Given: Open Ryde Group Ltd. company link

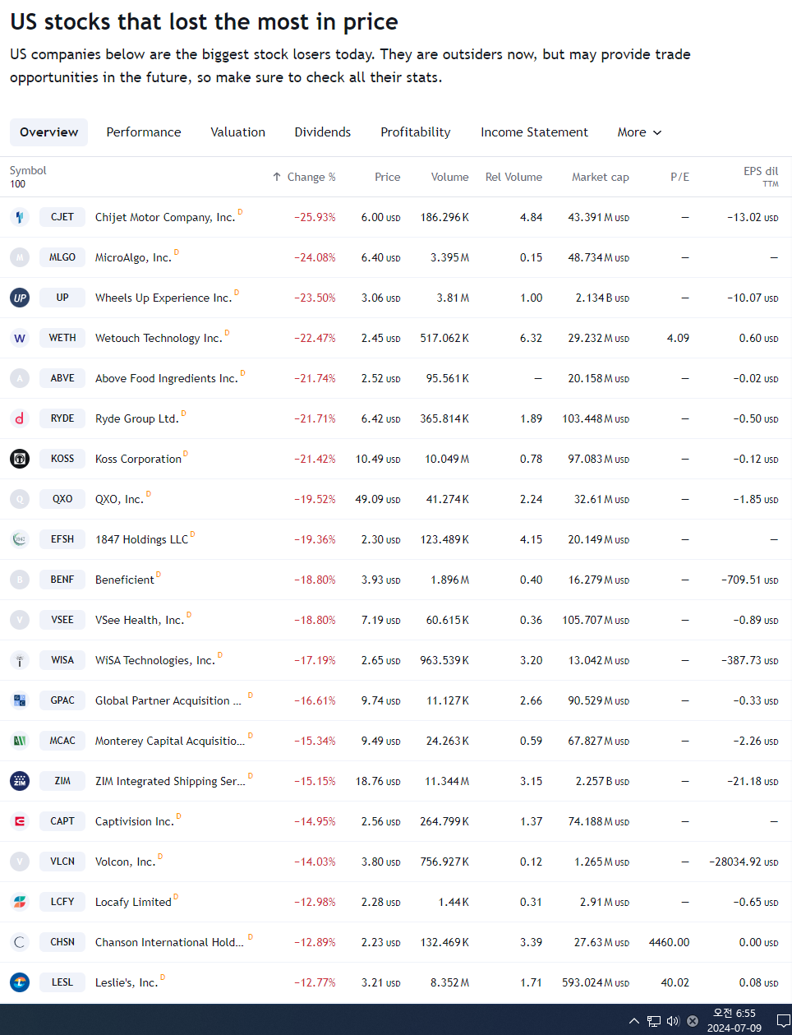Looking at the screenshot, I should pyautogui.click(x=136, y=418).
